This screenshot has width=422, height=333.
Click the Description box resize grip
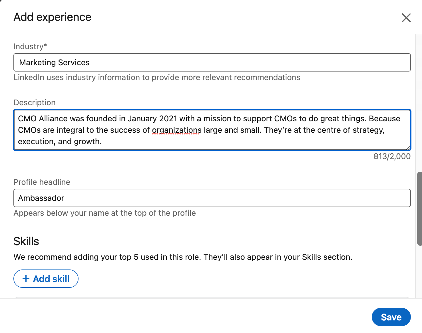tap(408, 148)
